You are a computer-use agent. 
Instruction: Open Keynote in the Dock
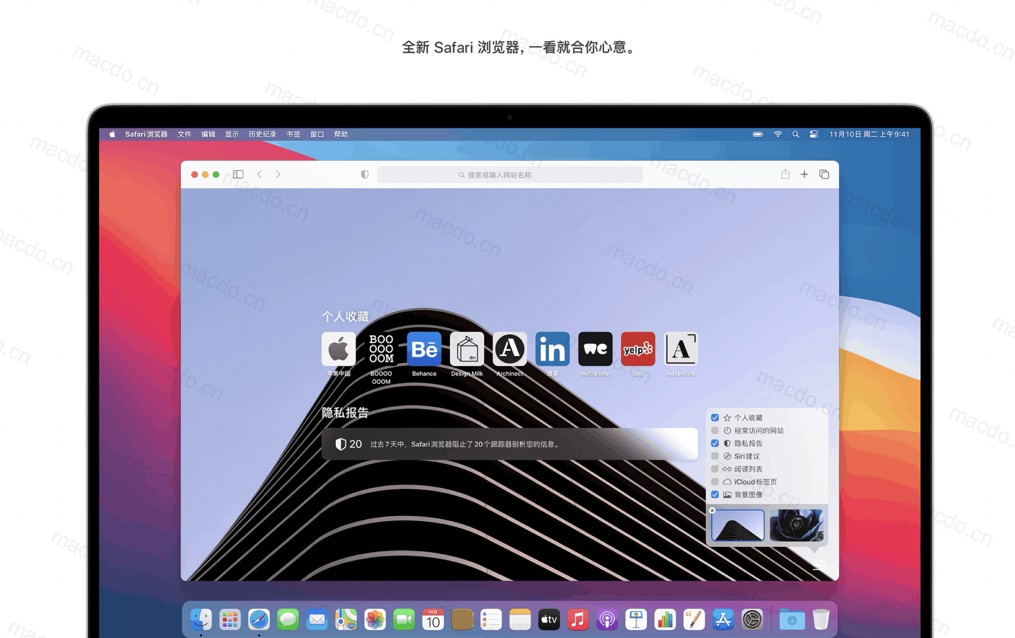[636, 619]
